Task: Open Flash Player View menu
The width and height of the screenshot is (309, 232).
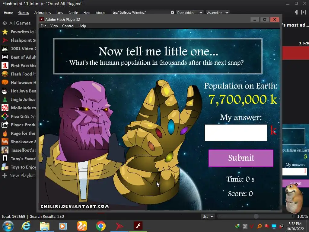Action: coord(54,26)
